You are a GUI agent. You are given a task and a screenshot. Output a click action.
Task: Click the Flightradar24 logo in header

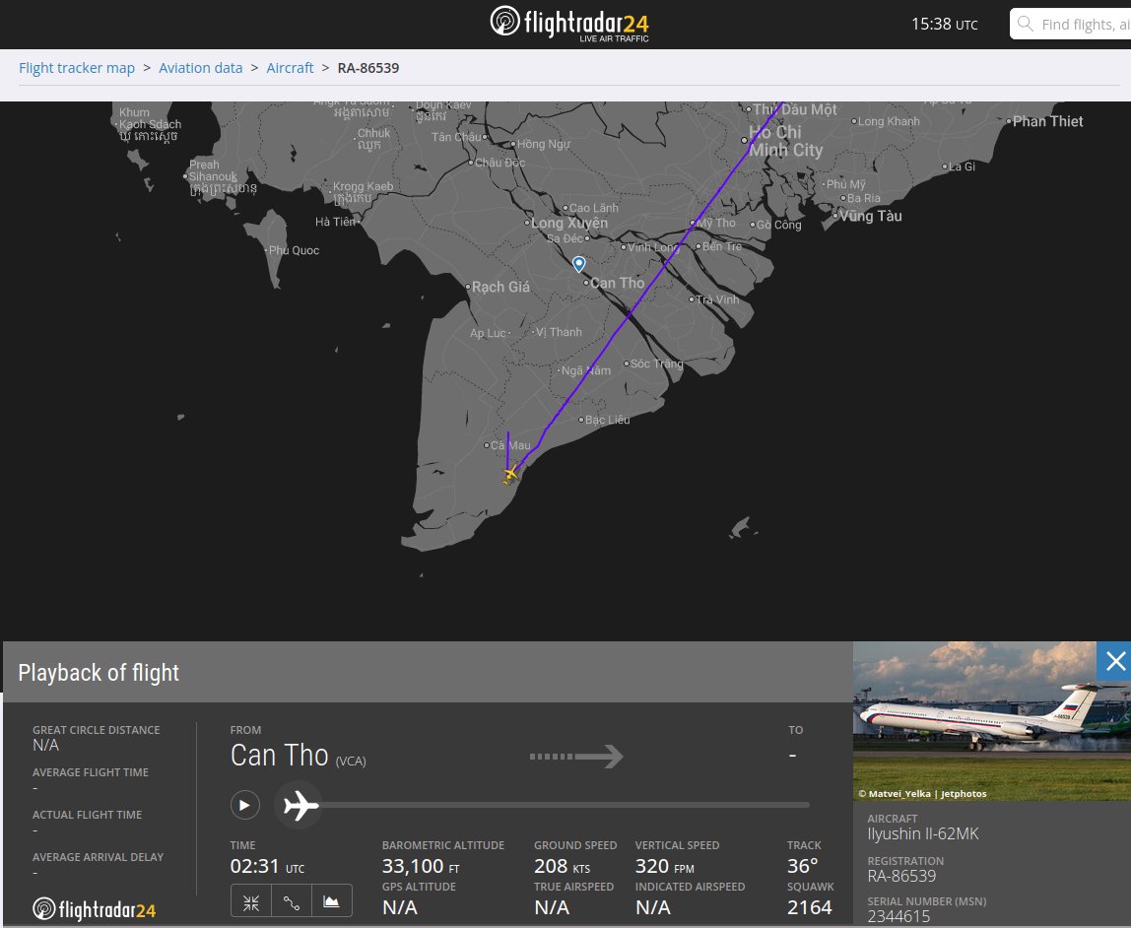click(x=569, y=24)
